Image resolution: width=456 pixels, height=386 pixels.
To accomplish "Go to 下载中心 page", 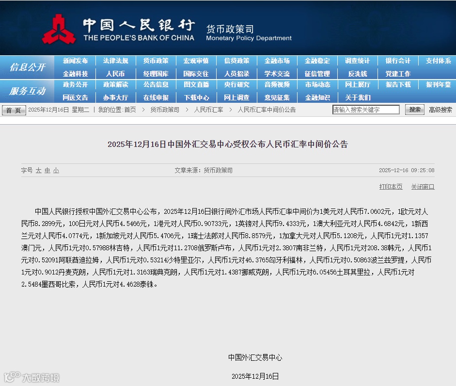I will [196, 97].
